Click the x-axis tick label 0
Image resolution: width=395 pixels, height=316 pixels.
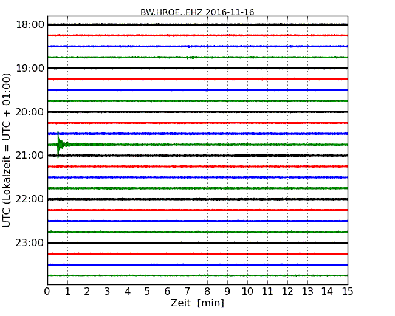point(47,292)
